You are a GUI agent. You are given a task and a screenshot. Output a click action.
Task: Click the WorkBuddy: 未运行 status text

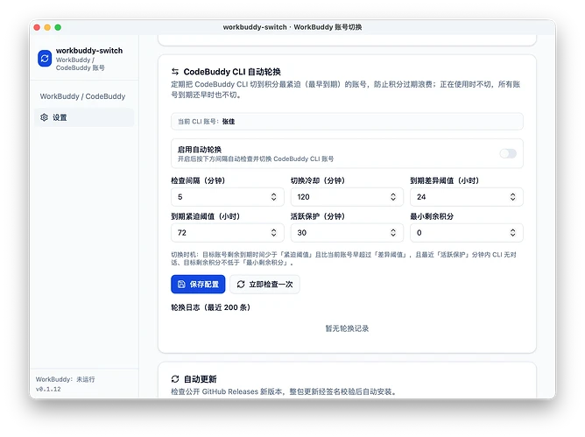(66, 379)
